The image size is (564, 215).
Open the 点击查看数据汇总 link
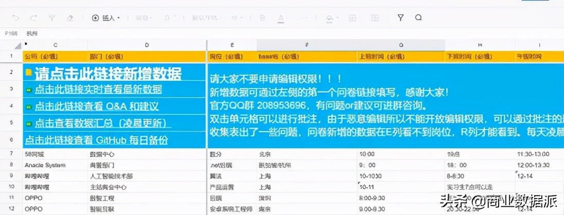[x=102, y=123]
